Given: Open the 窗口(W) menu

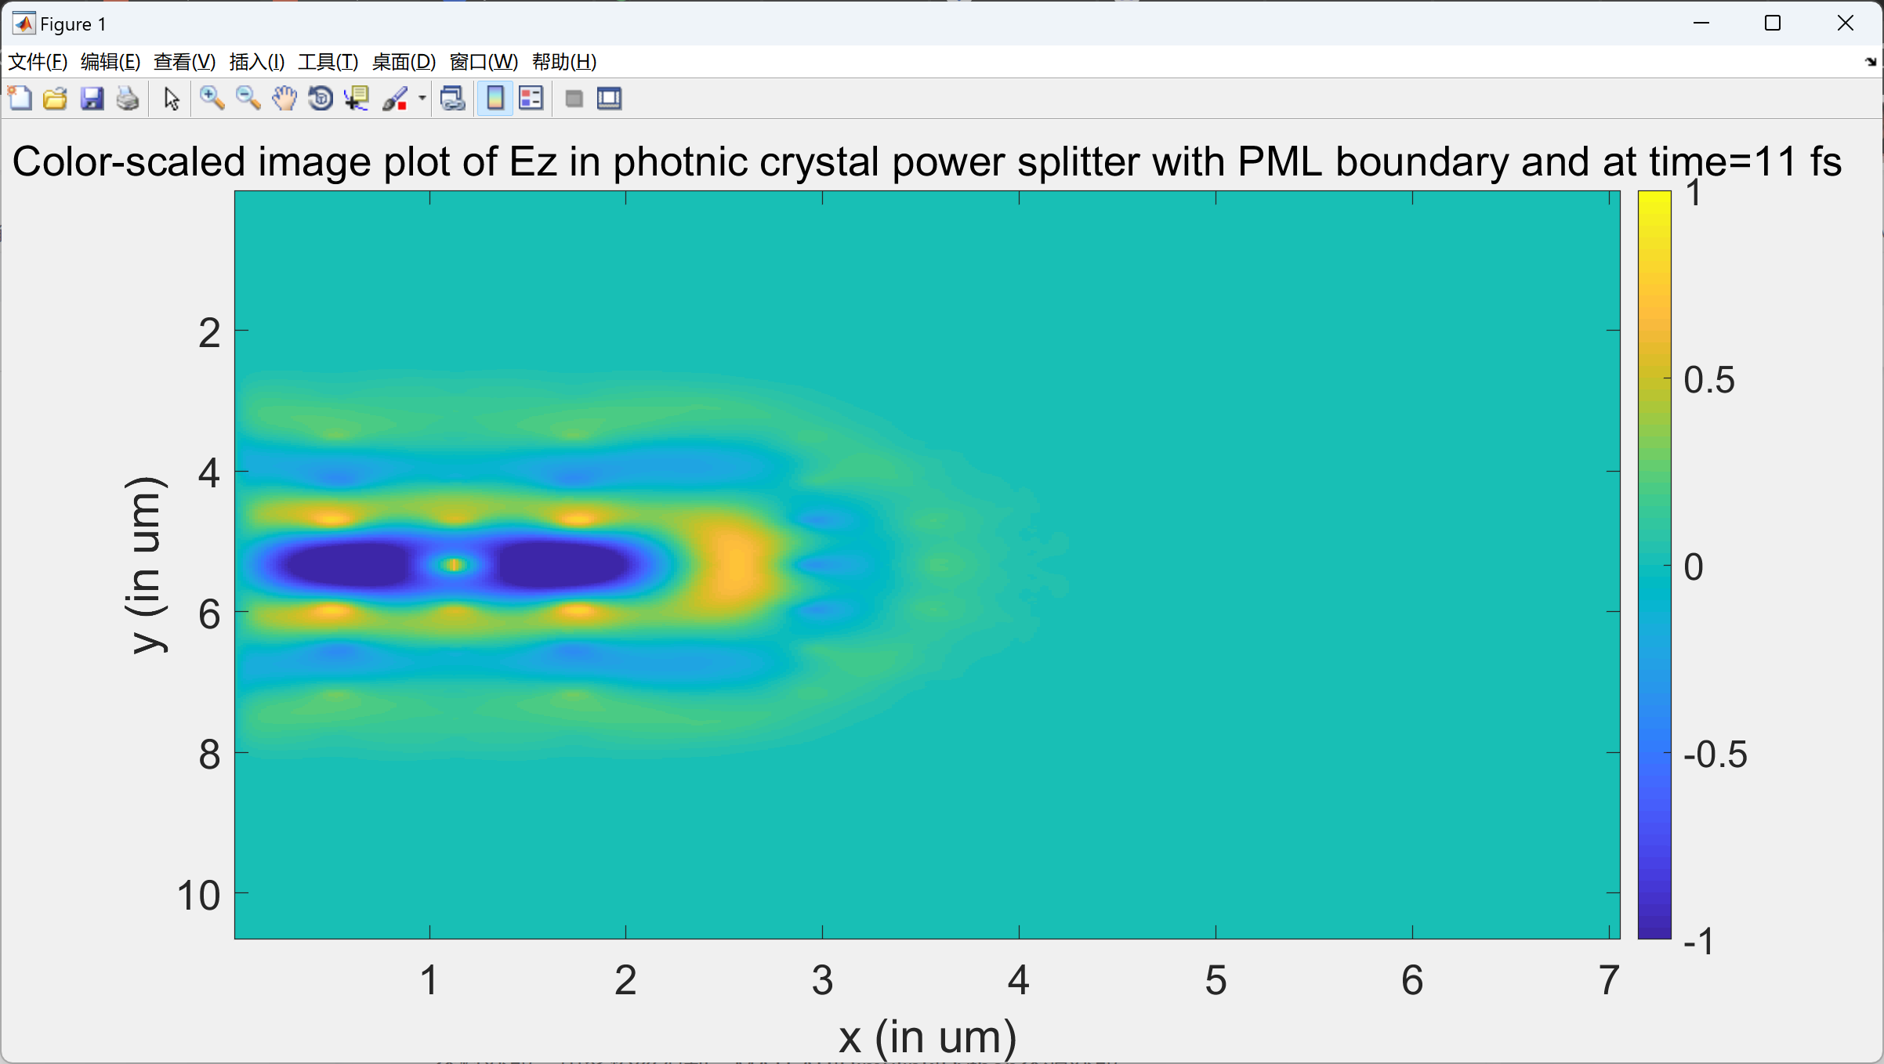Looking at the screenshot, I should pyautogui.click(x=484, y=61).
